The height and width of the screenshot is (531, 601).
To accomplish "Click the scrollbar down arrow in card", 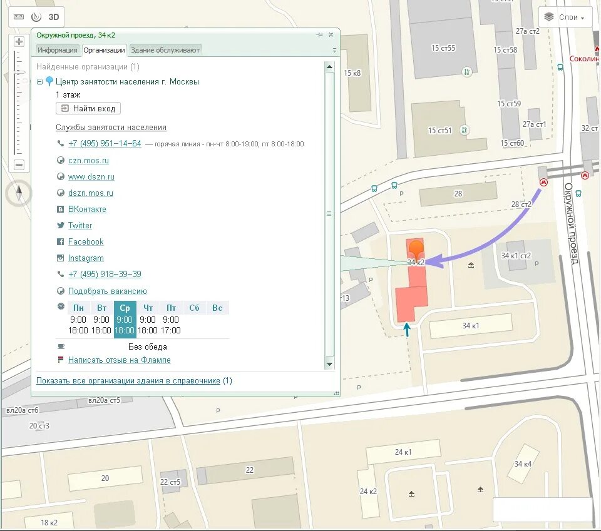I will [329, 364].
